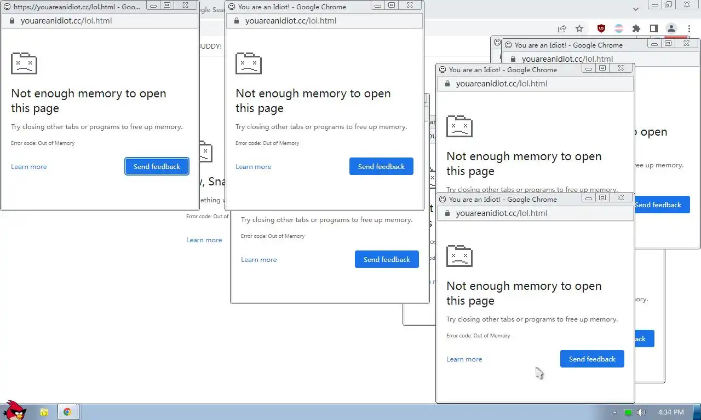Click Send feedback in the lower-center popup

coord(387,259)
